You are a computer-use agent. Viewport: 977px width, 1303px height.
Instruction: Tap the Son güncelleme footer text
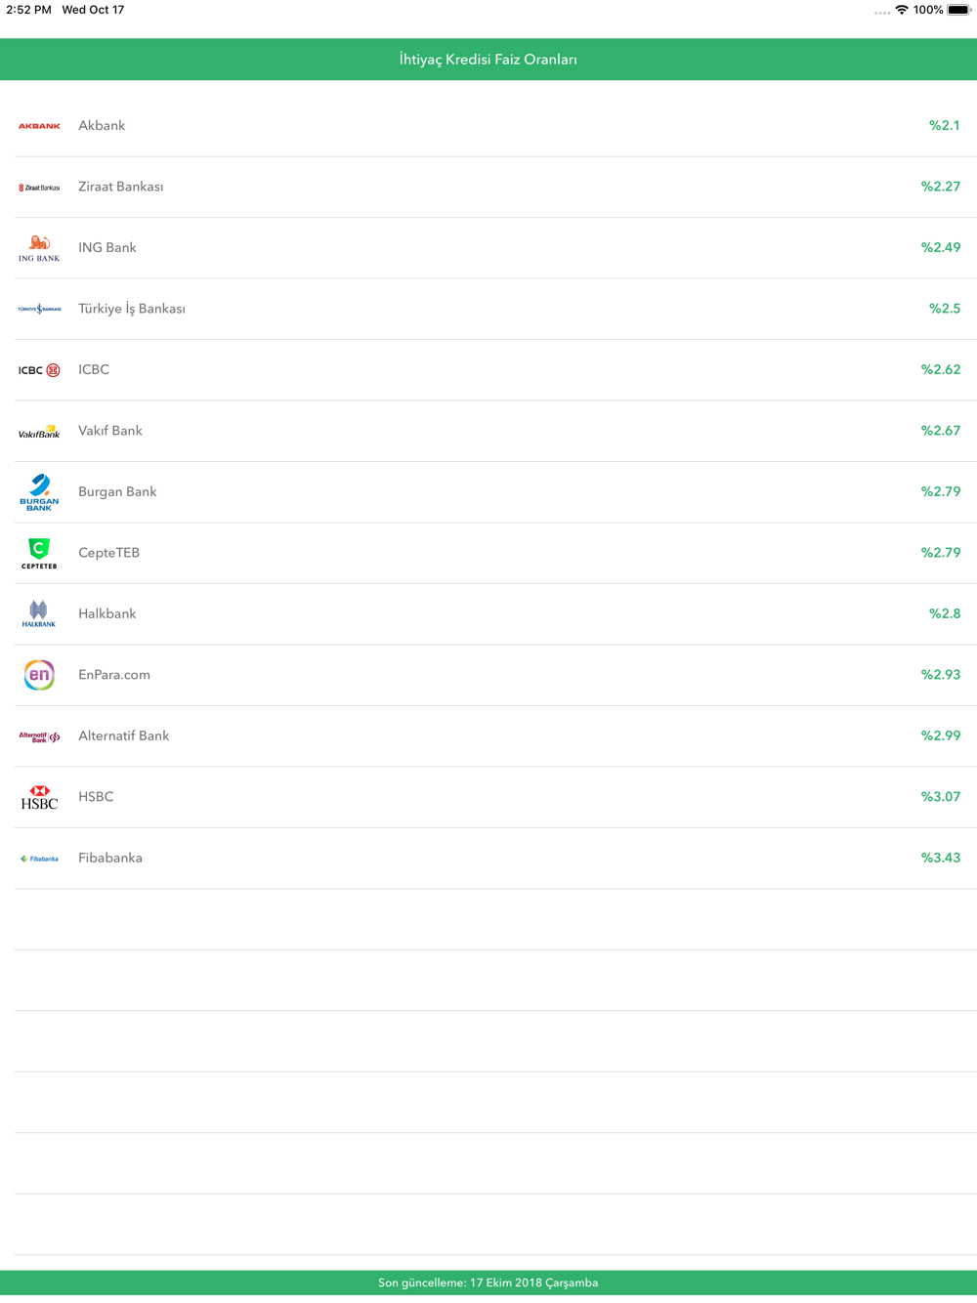click(488, 1282)
